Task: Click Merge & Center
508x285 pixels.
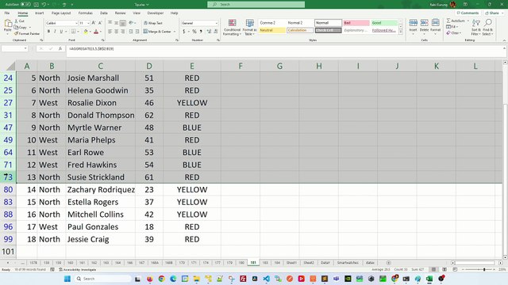Action: tap(157, 32)
